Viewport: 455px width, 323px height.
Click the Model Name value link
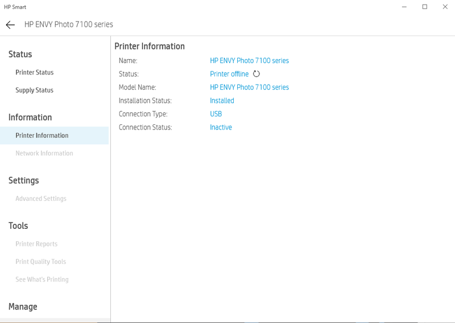(249, 87)
